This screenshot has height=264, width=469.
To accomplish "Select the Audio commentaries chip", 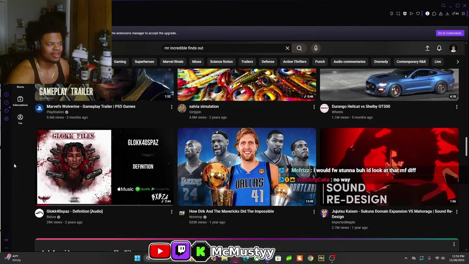I will (x=350, y=62).
